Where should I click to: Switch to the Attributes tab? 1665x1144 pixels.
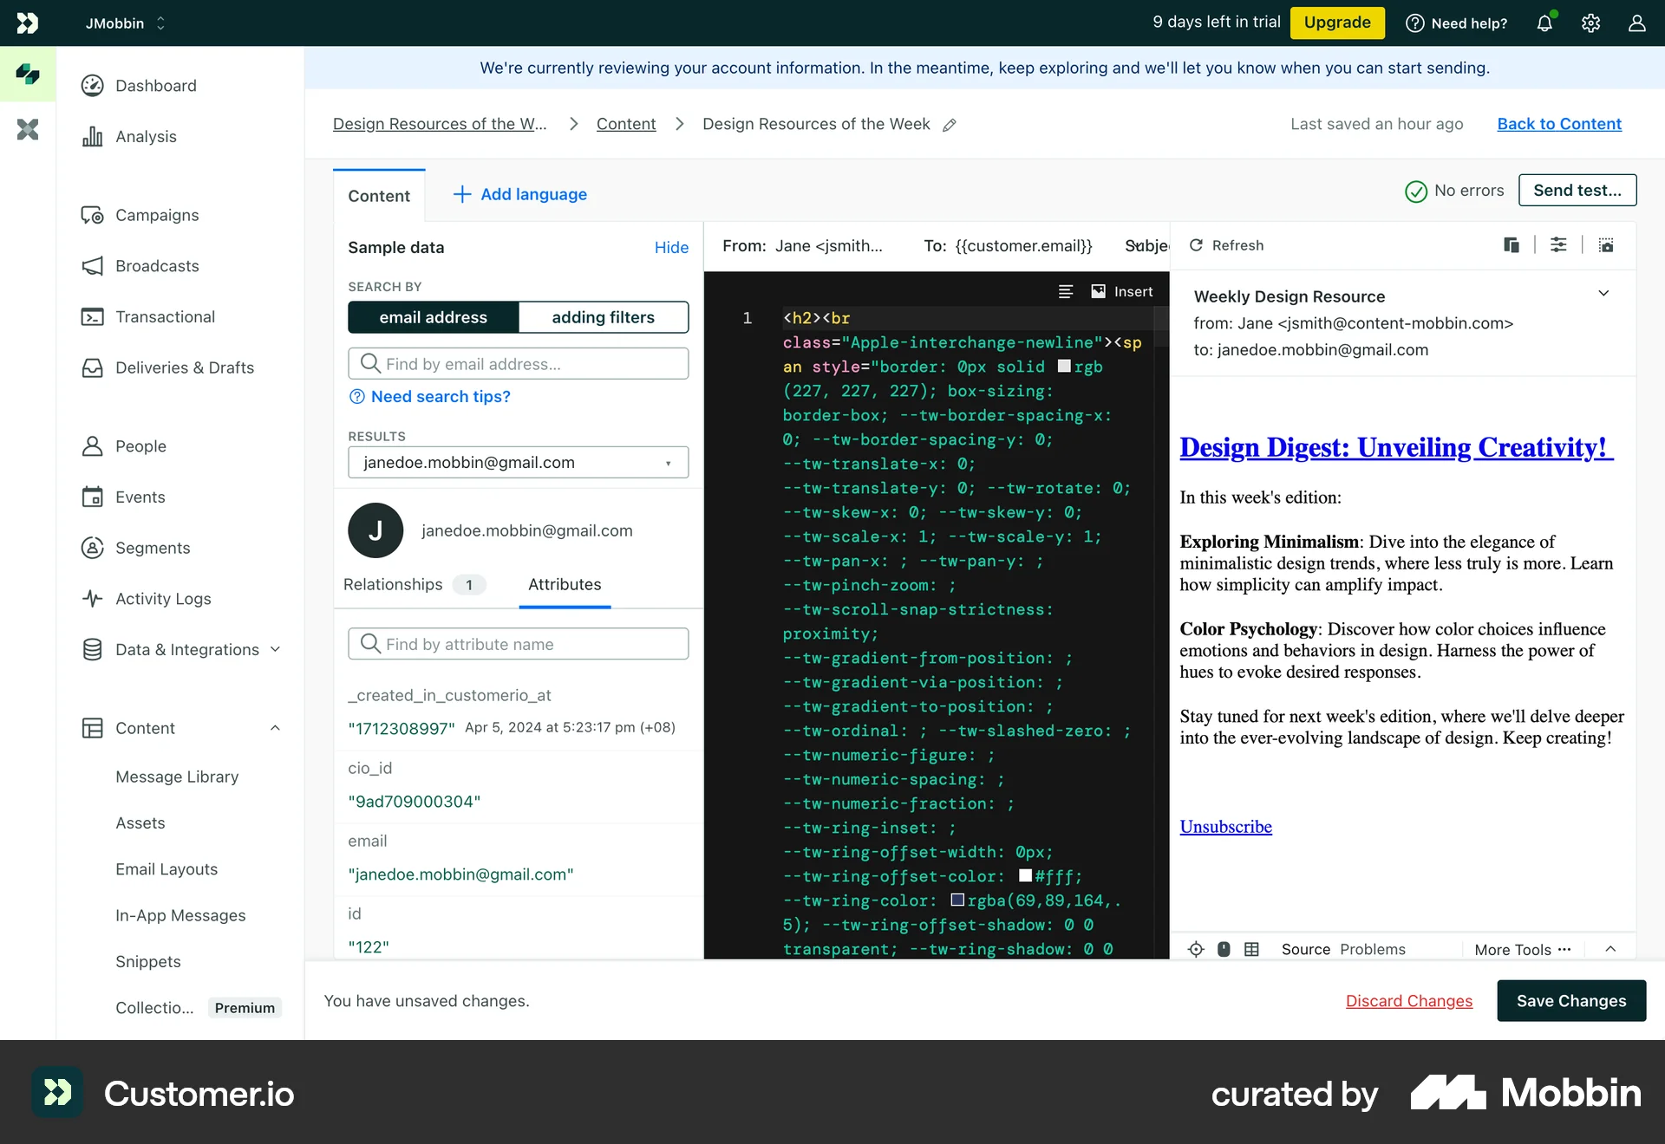point(564,584)
